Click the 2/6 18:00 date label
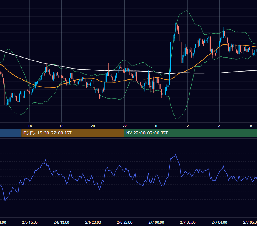Viewport: 257px width, 226px height. tap(61, 222)
